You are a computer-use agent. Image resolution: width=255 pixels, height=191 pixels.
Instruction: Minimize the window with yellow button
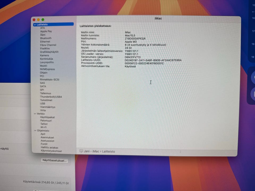tap(38, 20)
